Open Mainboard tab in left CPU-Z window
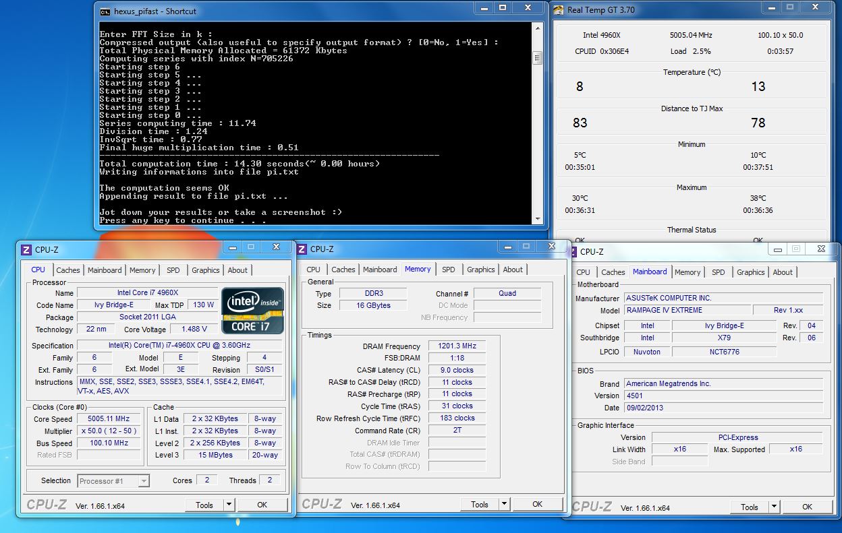 (x=105, y=270)
